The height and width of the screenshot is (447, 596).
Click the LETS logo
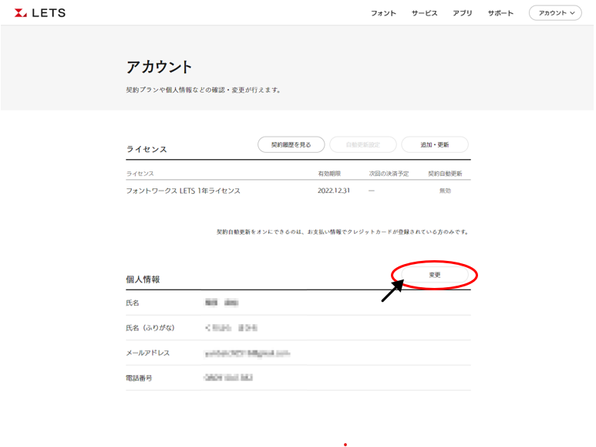coord(40,13)
